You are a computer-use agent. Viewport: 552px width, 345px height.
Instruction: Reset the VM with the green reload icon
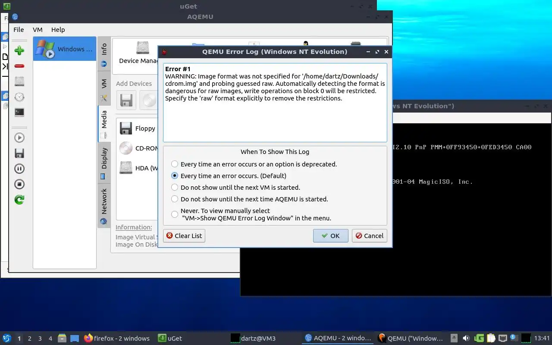click(19, 200)
